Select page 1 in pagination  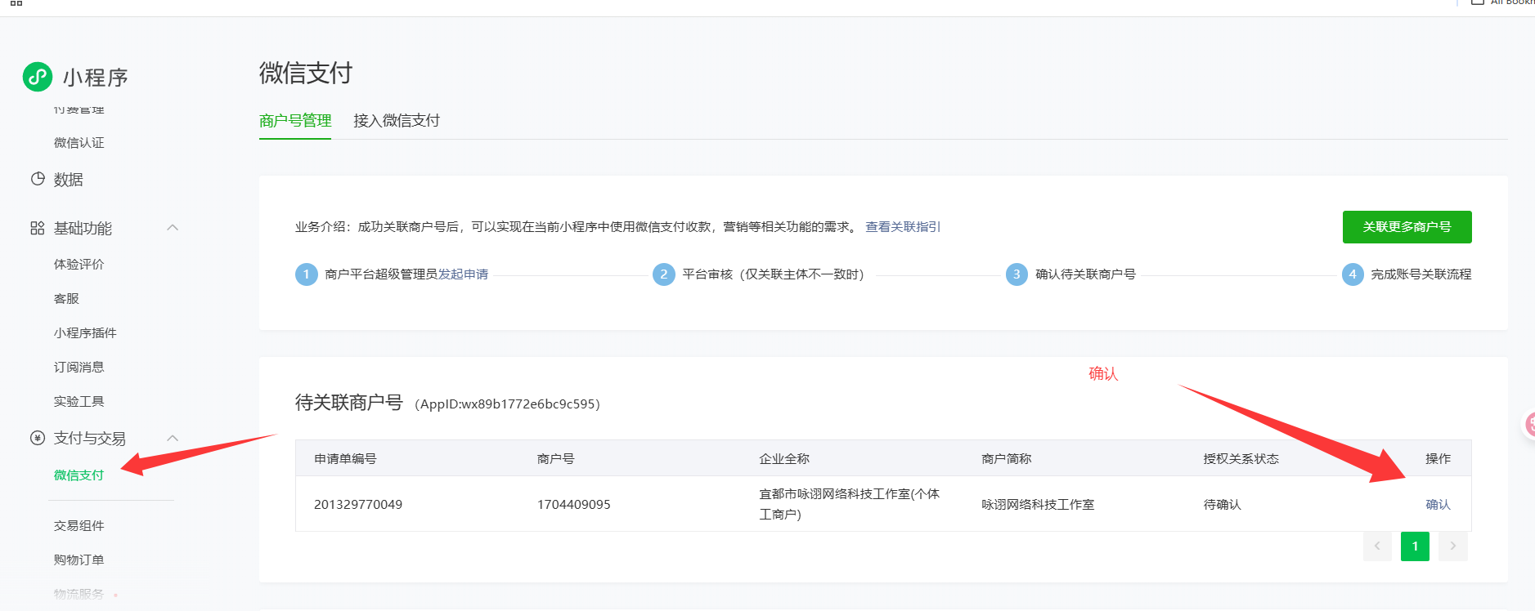tap(1415, 546)
